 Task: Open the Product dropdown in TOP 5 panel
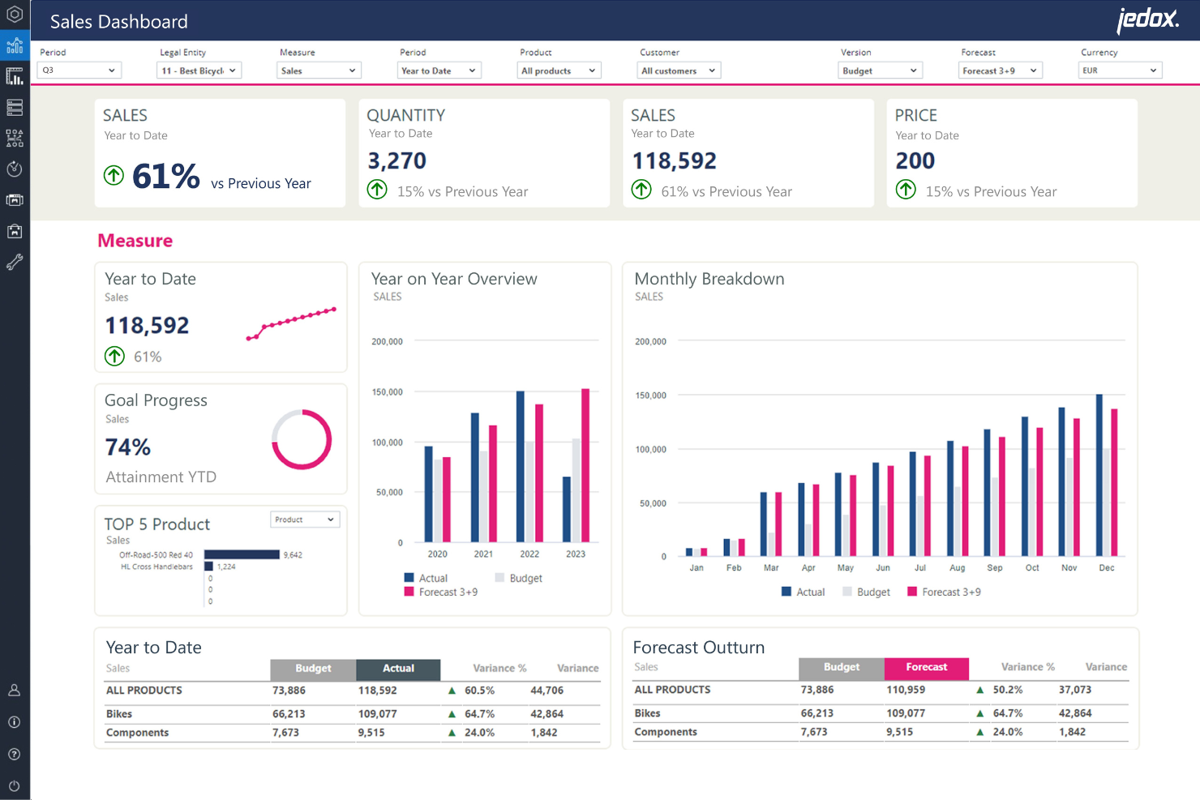(x=305, y=520)
